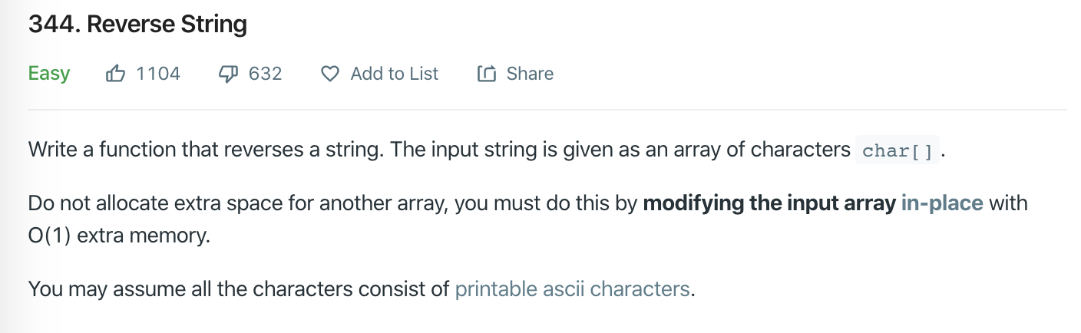Click the 1104 likes count
Viewport: 1081px width, 333px height.
[x=157, y=74]
